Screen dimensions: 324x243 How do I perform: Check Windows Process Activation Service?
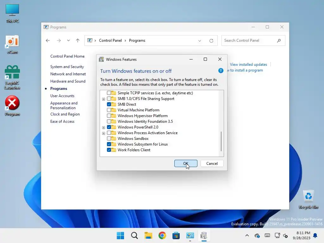109,133
